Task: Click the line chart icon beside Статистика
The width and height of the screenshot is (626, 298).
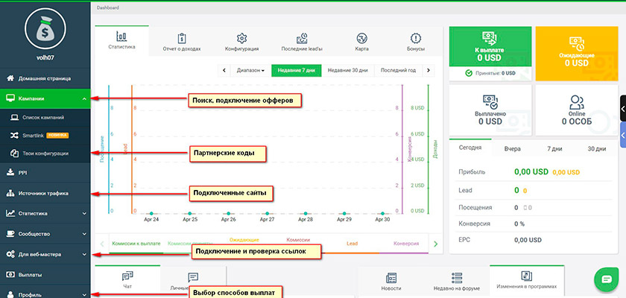Action: [x=10, y=213]
